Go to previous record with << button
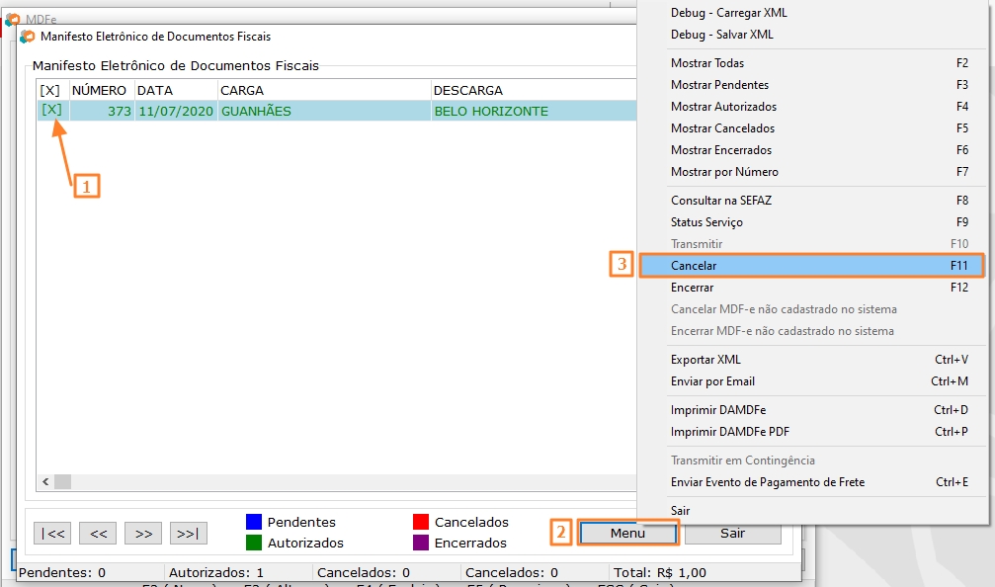Image resolution: width=995 pixels, height=587 pixels. tap(98, 533)
